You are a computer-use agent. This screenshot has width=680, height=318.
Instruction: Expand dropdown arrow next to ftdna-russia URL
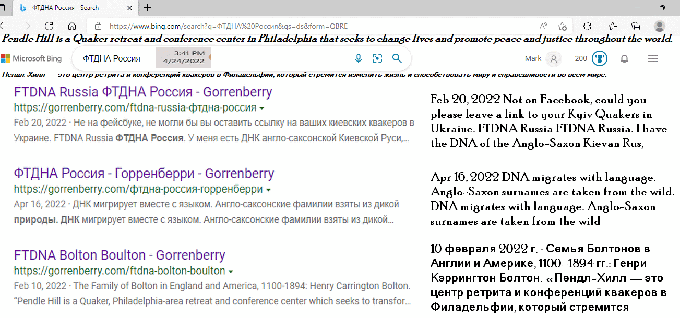click(x=261, y=108)
